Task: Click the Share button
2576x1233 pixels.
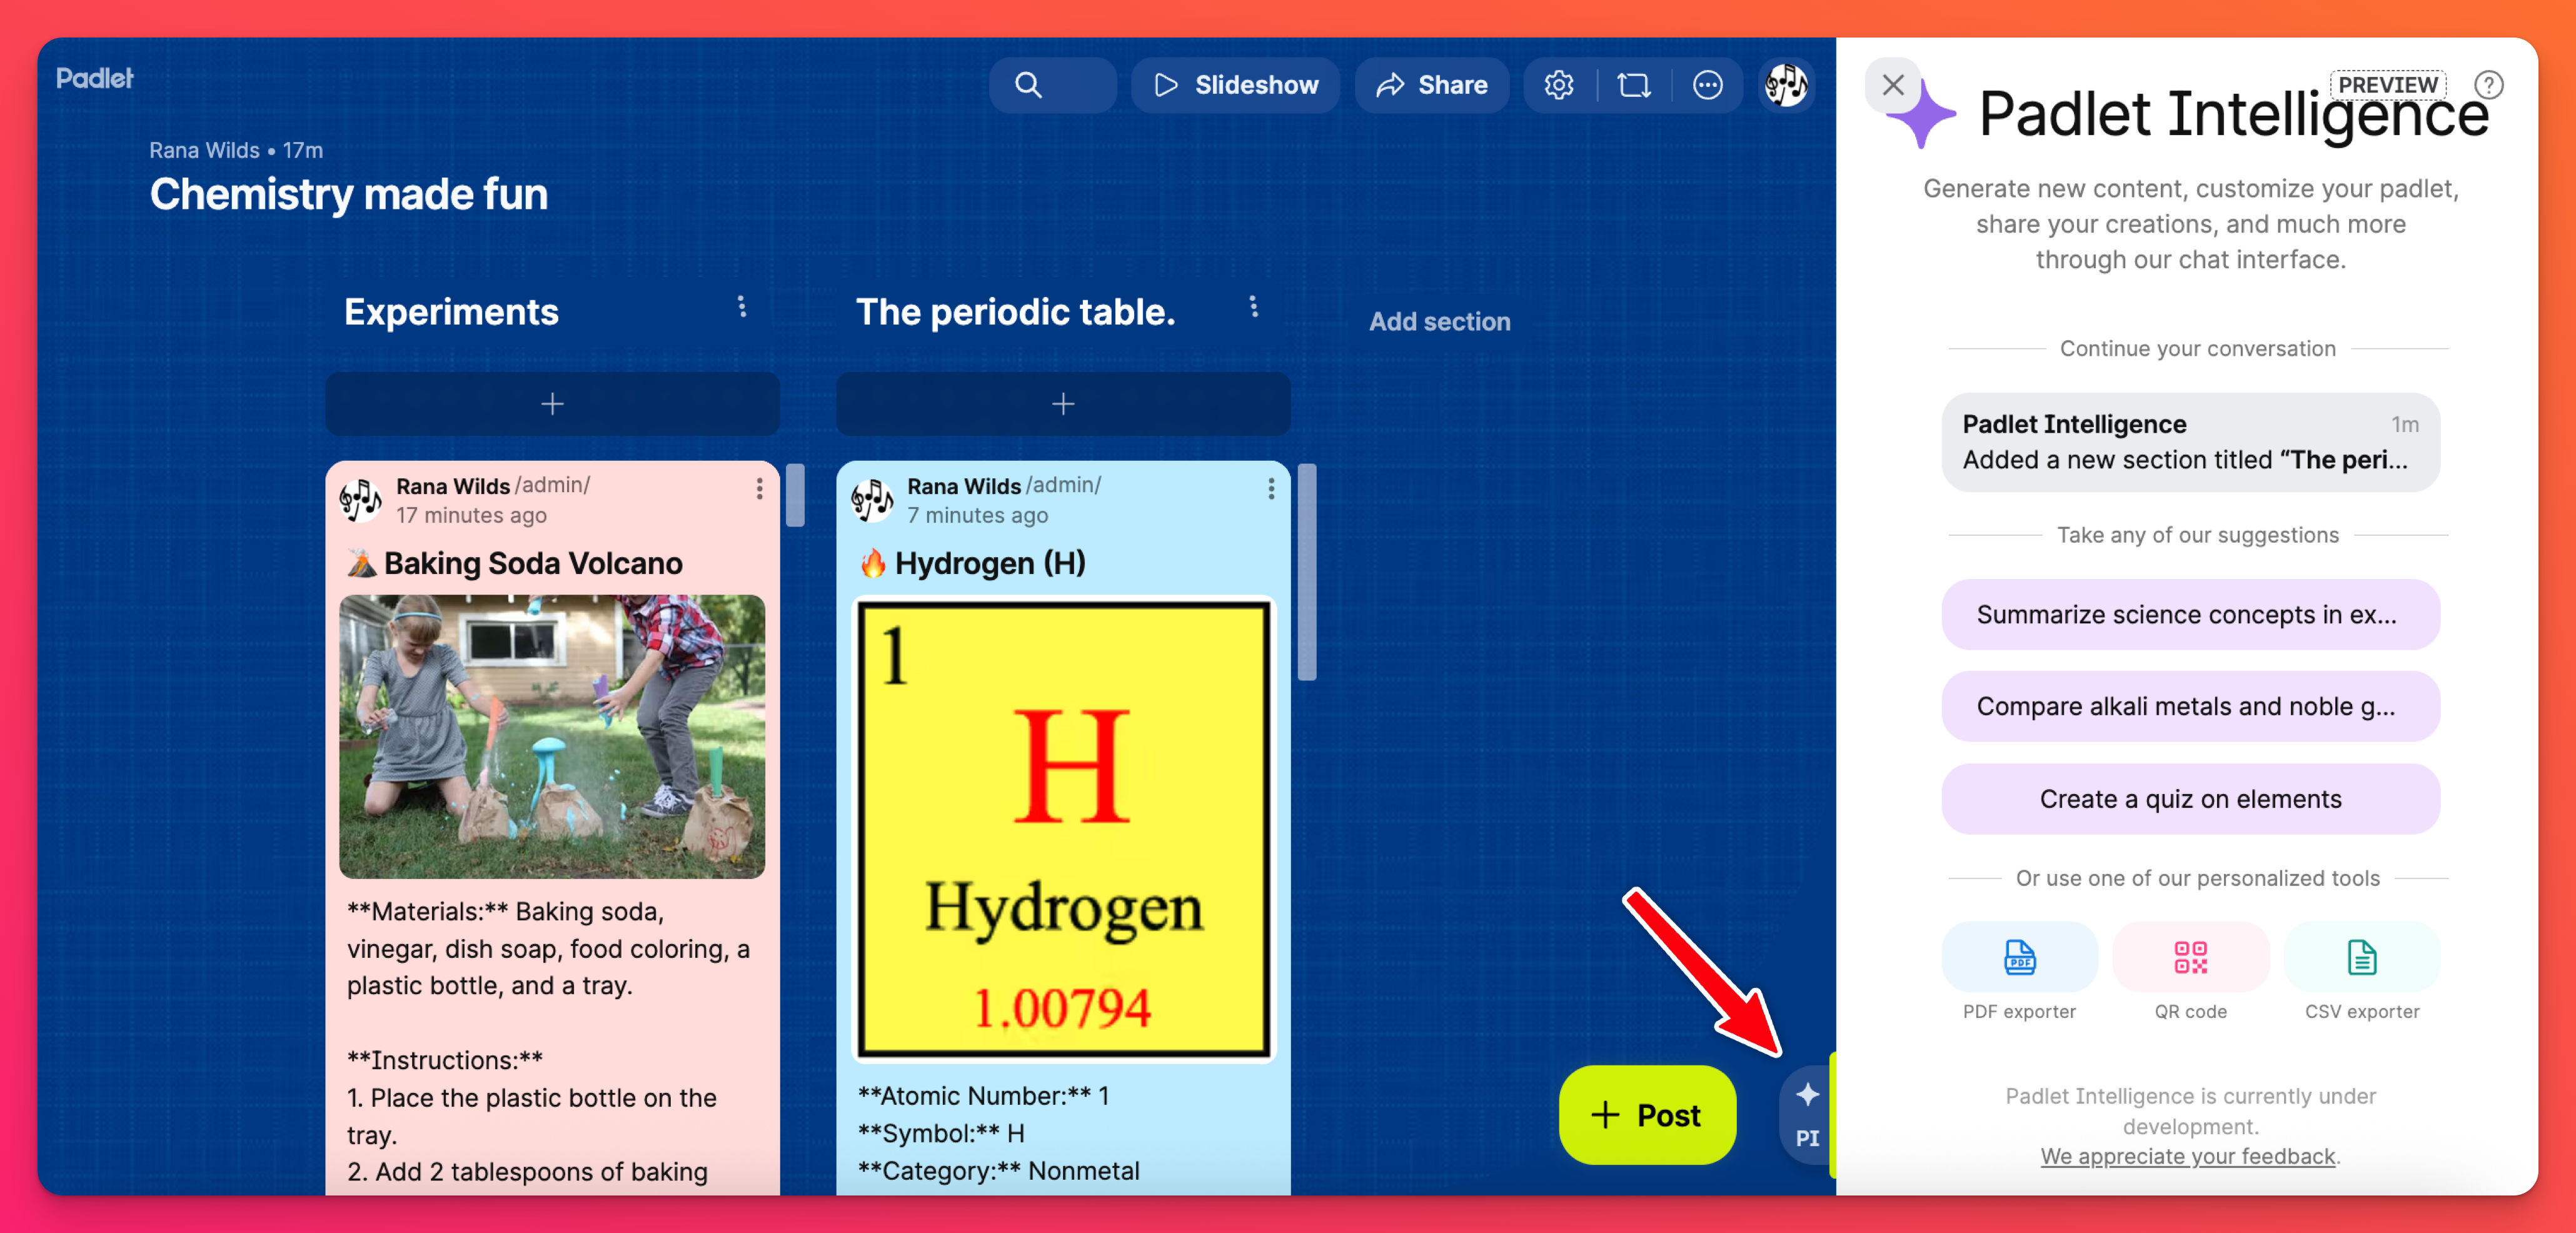Action: [x=1431, y=85]
